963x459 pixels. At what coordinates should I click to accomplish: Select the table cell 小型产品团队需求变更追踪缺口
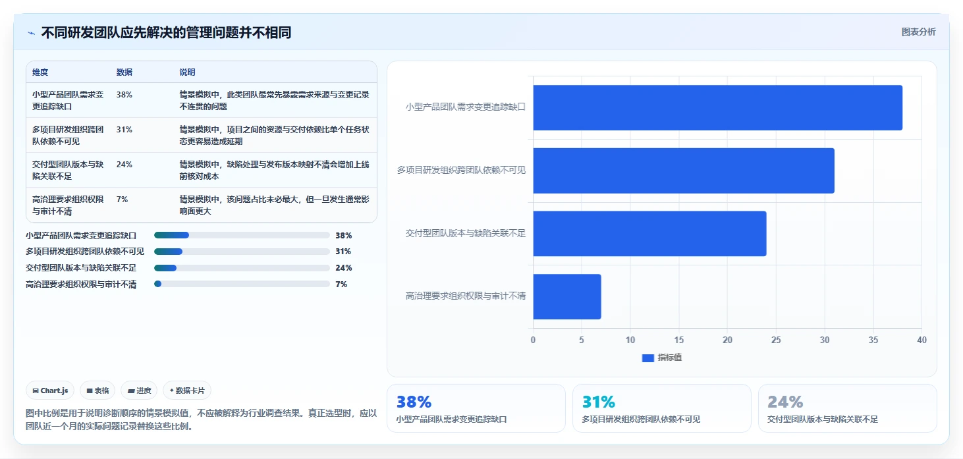click(69, 100)
